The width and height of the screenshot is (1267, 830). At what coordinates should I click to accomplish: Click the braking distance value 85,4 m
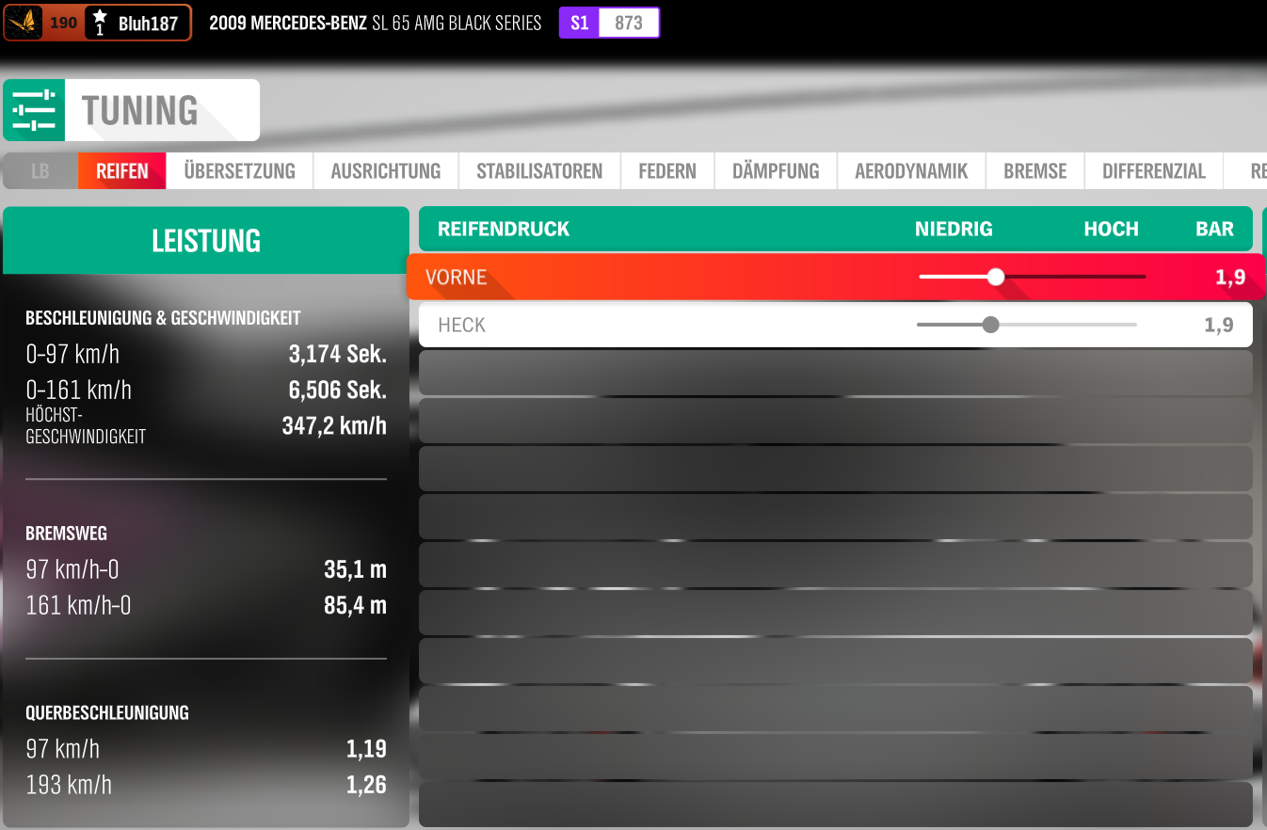(x=356, y=605)
